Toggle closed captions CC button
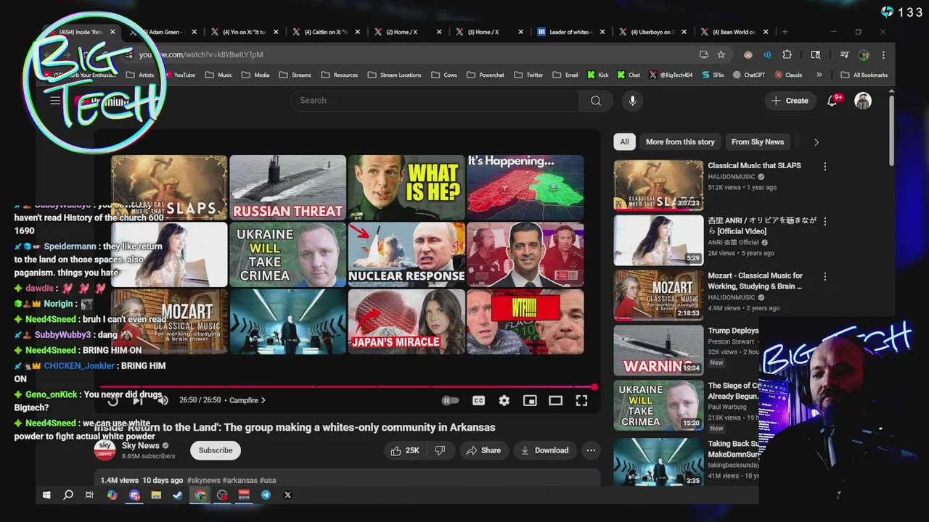 click(478, 400)
